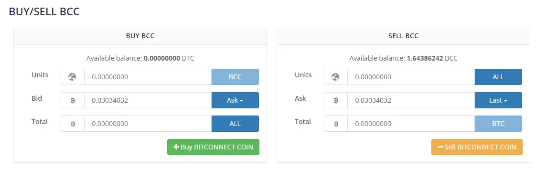Click the bitcoin symbol next to Bid field
536x179 pixels.
pyautogui.click(x=72, y=100)
